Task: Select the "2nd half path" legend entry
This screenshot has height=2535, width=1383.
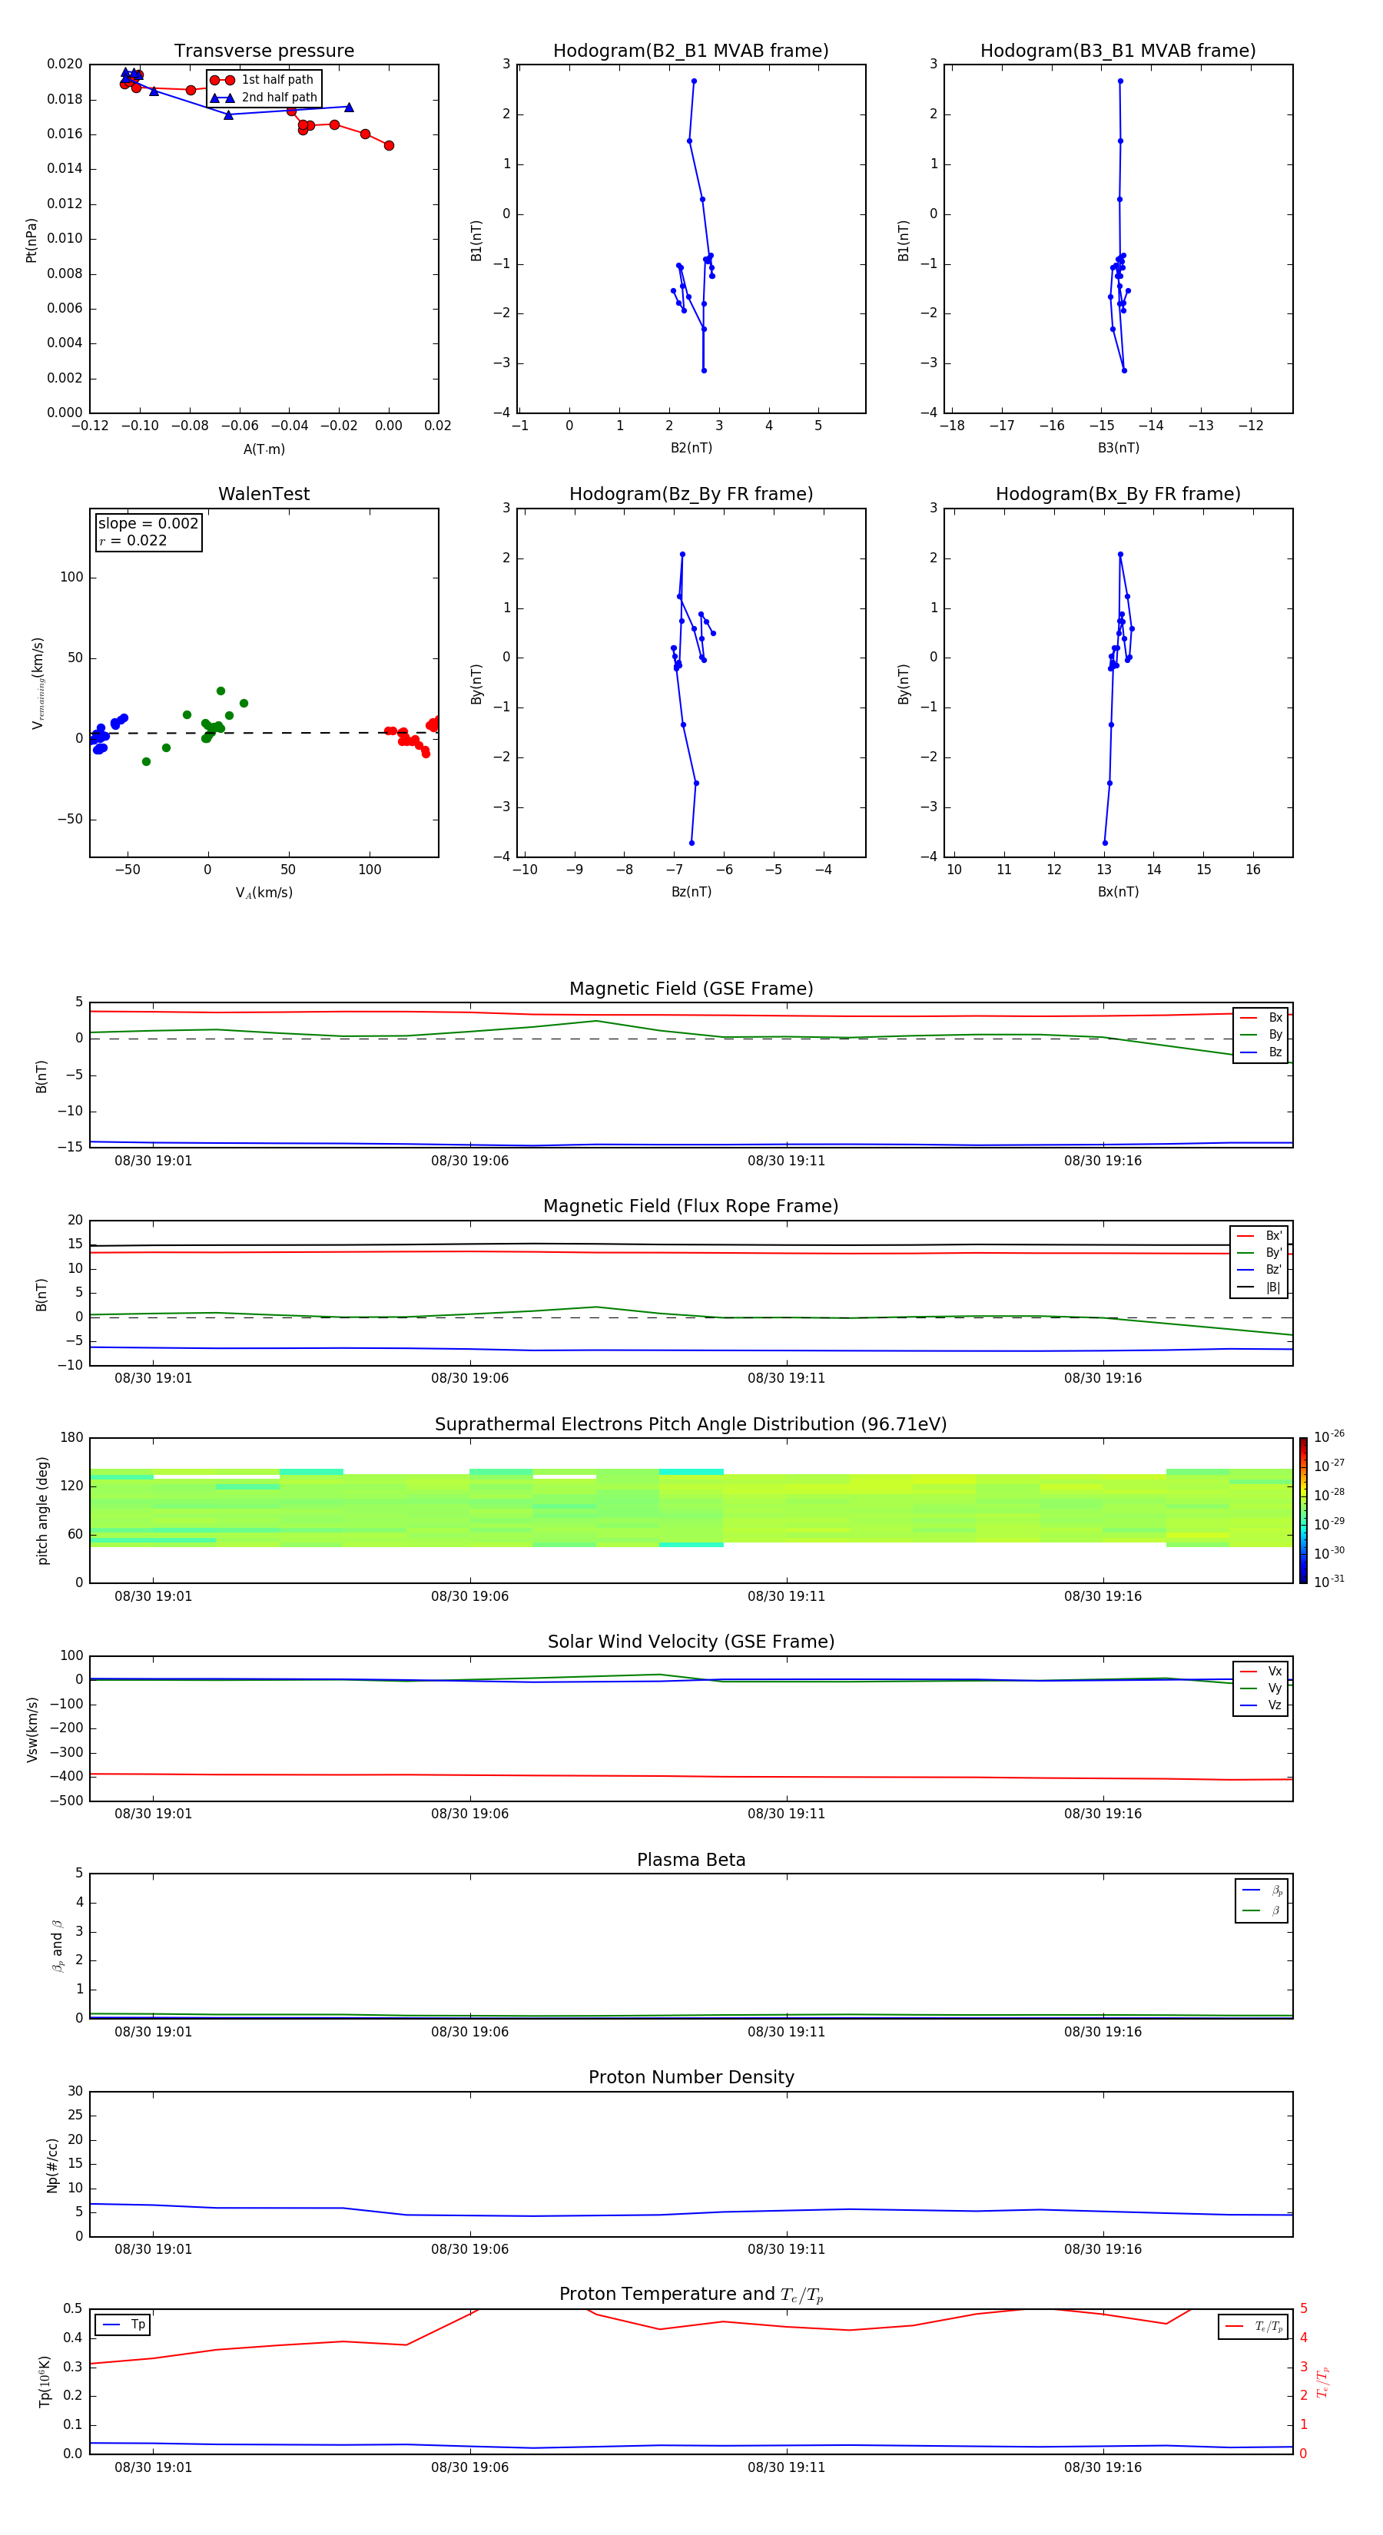Action: [x=279, y=98]
